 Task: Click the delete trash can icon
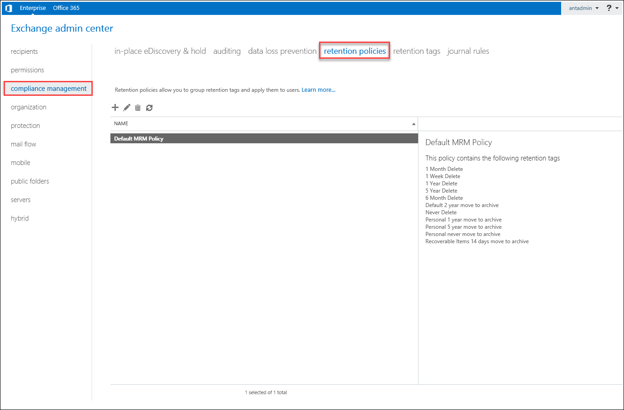(x=138, y=108)
